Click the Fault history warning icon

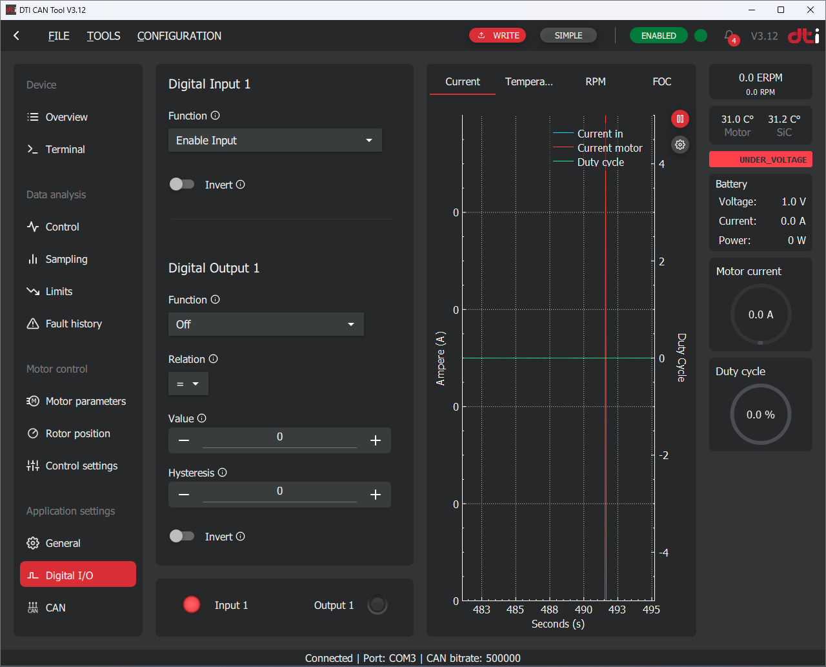pyautogui.click(x=33, y=323)
